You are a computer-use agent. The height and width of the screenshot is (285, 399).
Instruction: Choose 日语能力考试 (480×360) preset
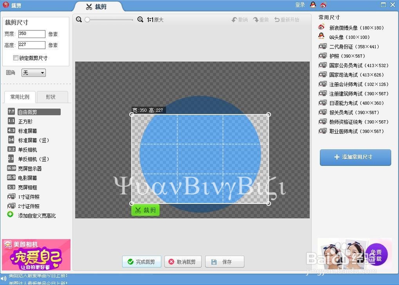352,103
